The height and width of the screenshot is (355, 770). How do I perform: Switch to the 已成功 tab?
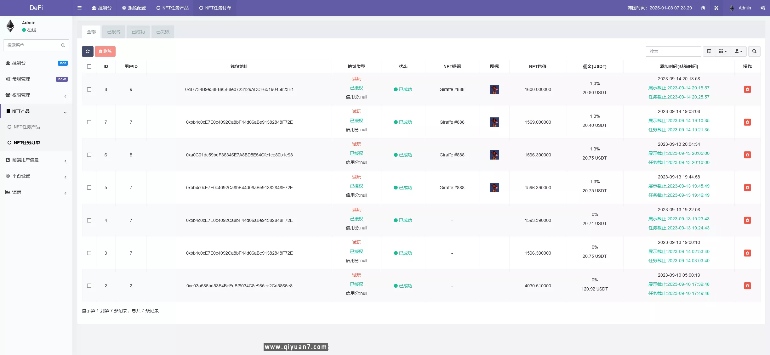[x=138, y=32]
